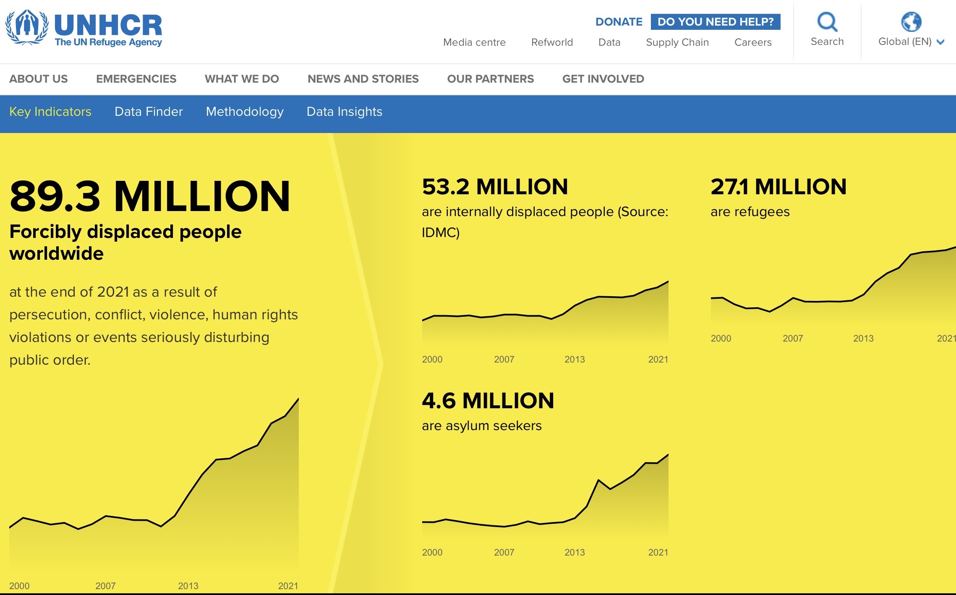Go to Media centre link
The image size is (956, 595).
tap(474, 42)
